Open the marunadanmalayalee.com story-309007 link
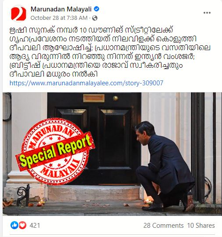Viewport: 222px width, 237px height. [86, 83]
